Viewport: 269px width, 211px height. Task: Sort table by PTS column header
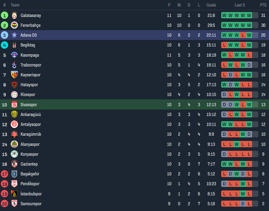point(263,5)
